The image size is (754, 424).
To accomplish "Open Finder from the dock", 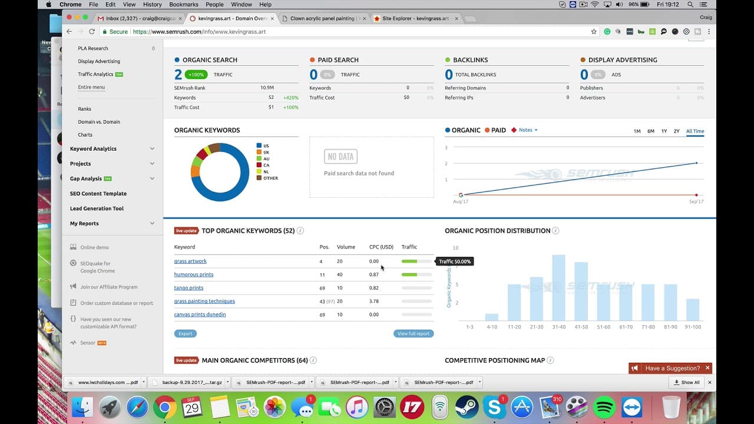I will tap(81, 408).
